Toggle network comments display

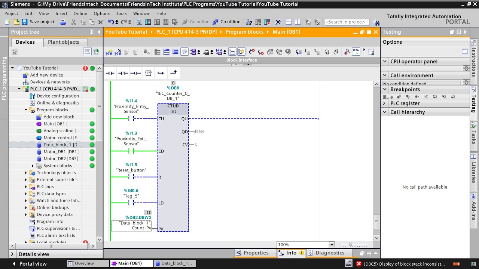[232, 52]
